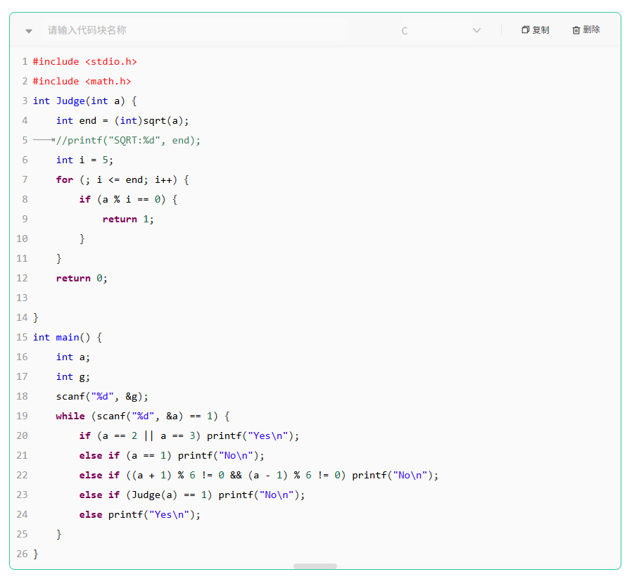The height and width of the screenshot is (579, 627).
Task: Click line "int g;"
Action: tap(73, 376)
